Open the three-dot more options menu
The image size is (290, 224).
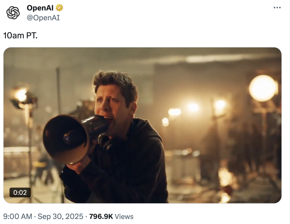(x=277, y=8)
